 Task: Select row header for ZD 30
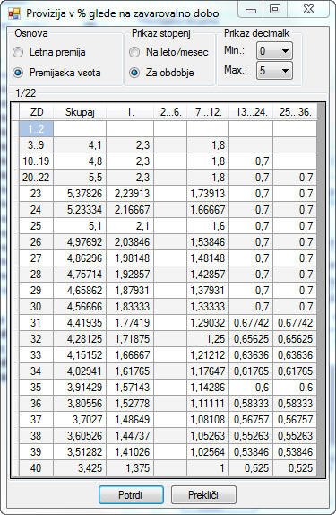15,307
